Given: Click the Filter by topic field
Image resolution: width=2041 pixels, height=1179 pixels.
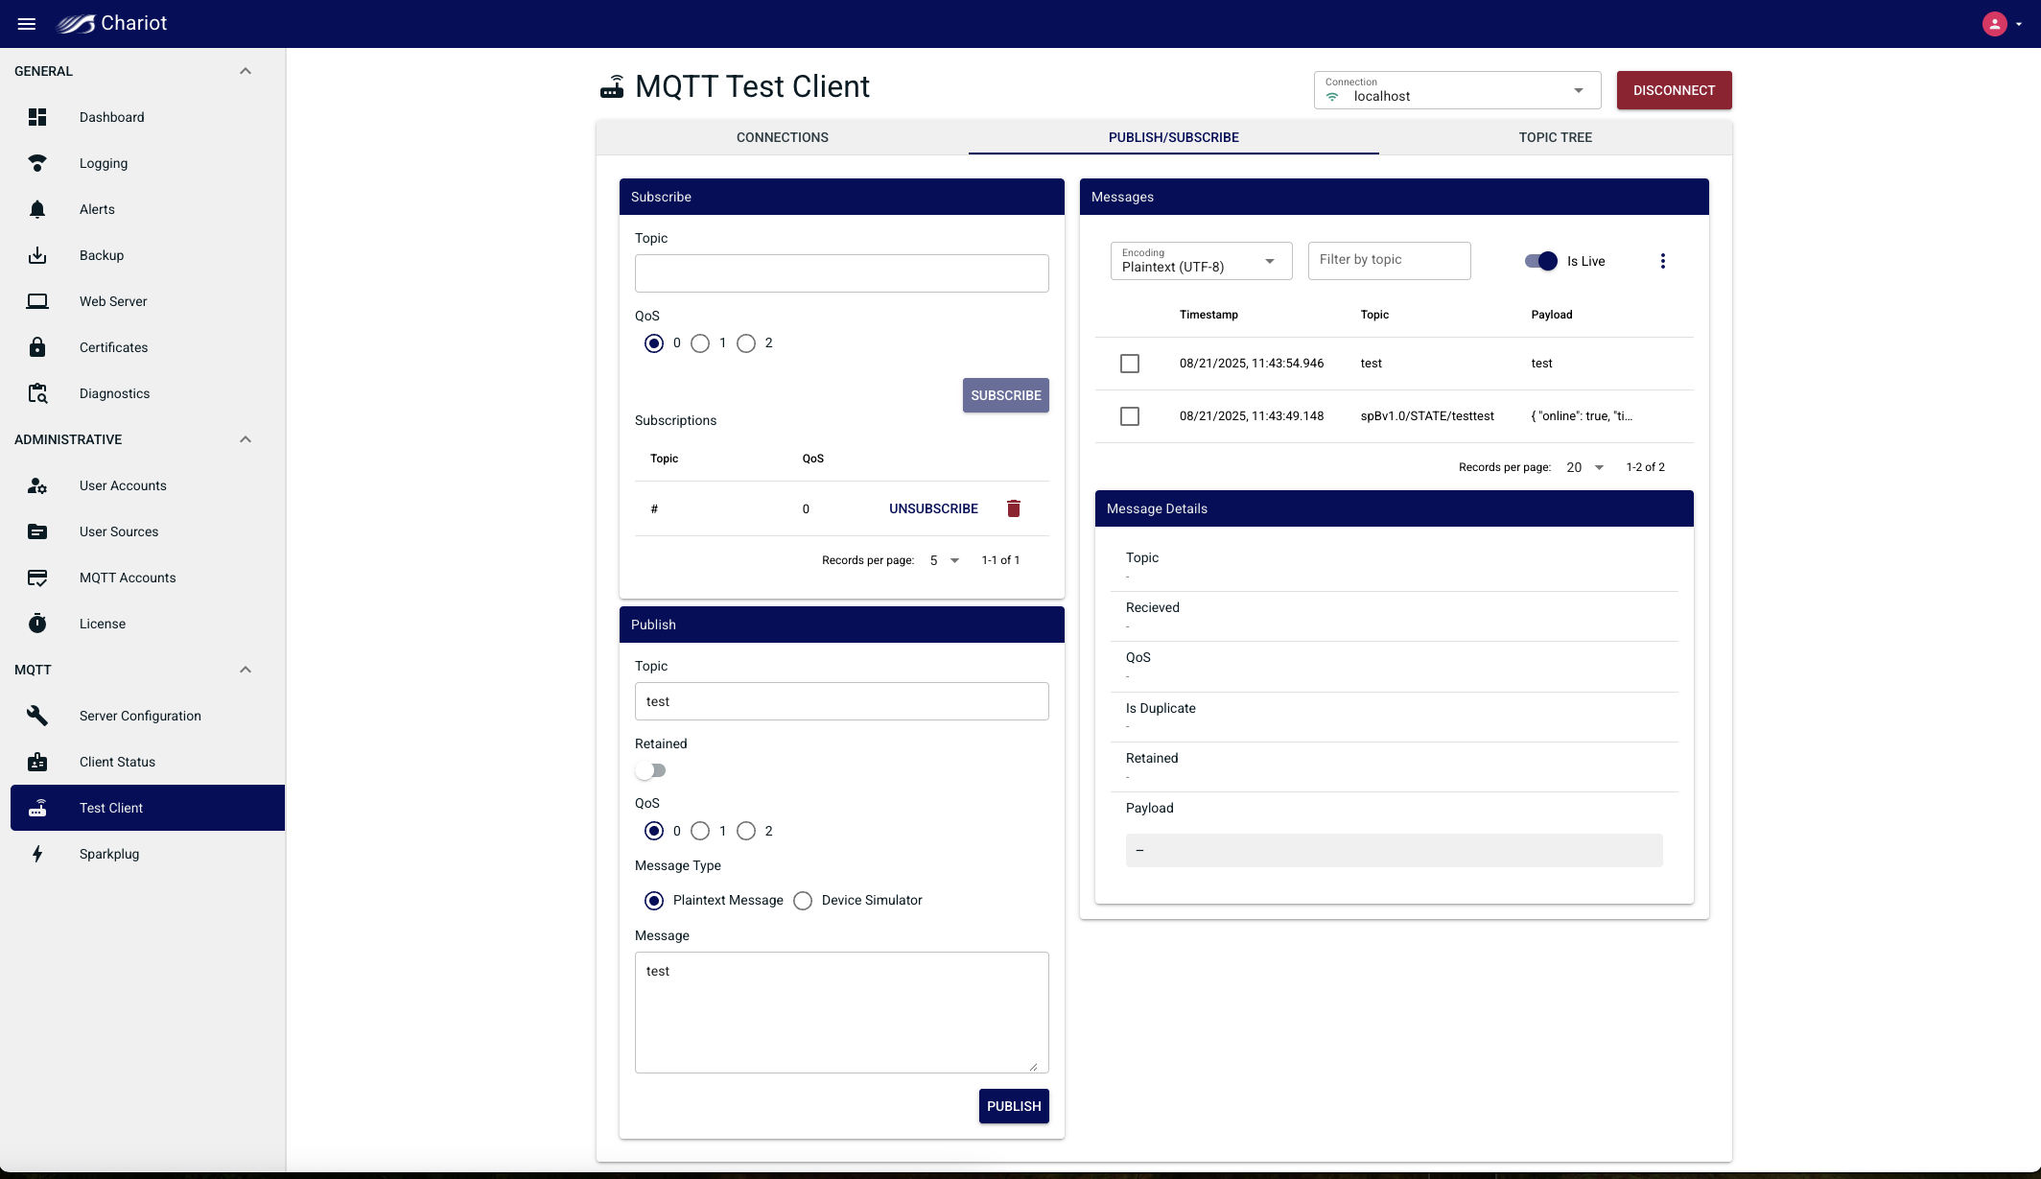Looking at the screenshot, I should (x=1388, y=260).
